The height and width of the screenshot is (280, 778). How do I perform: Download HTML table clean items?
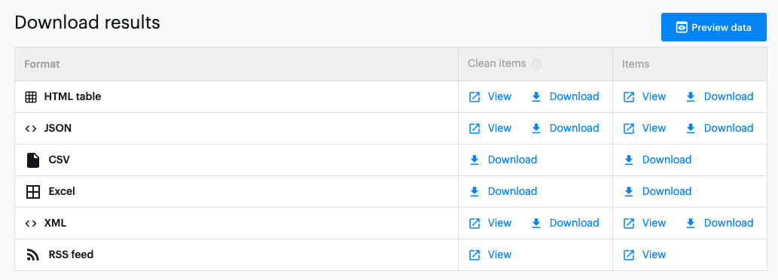pos(565,96)
